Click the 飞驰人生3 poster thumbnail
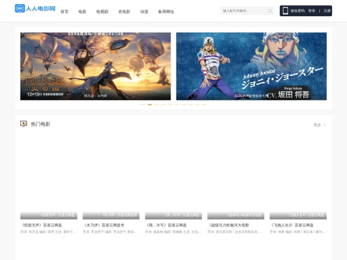Image resolution: width=347 pixels, height=260 pixels. point(298,177)
